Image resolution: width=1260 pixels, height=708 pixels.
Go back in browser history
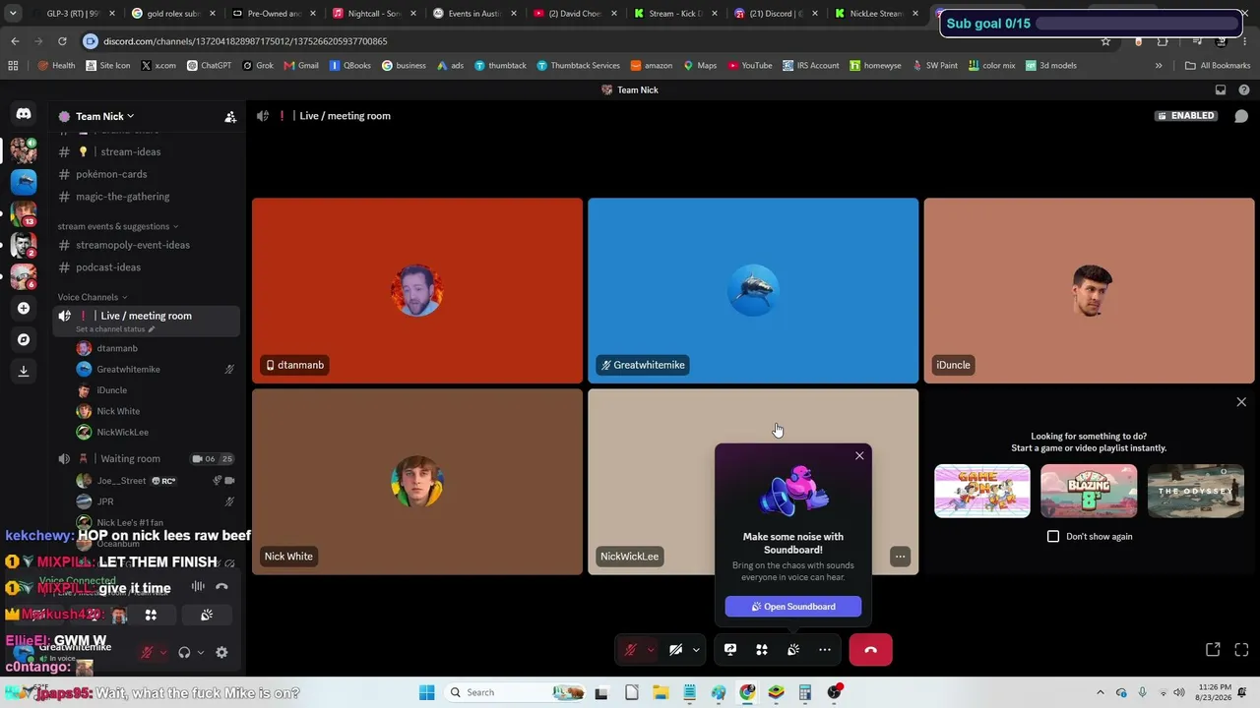15,41
